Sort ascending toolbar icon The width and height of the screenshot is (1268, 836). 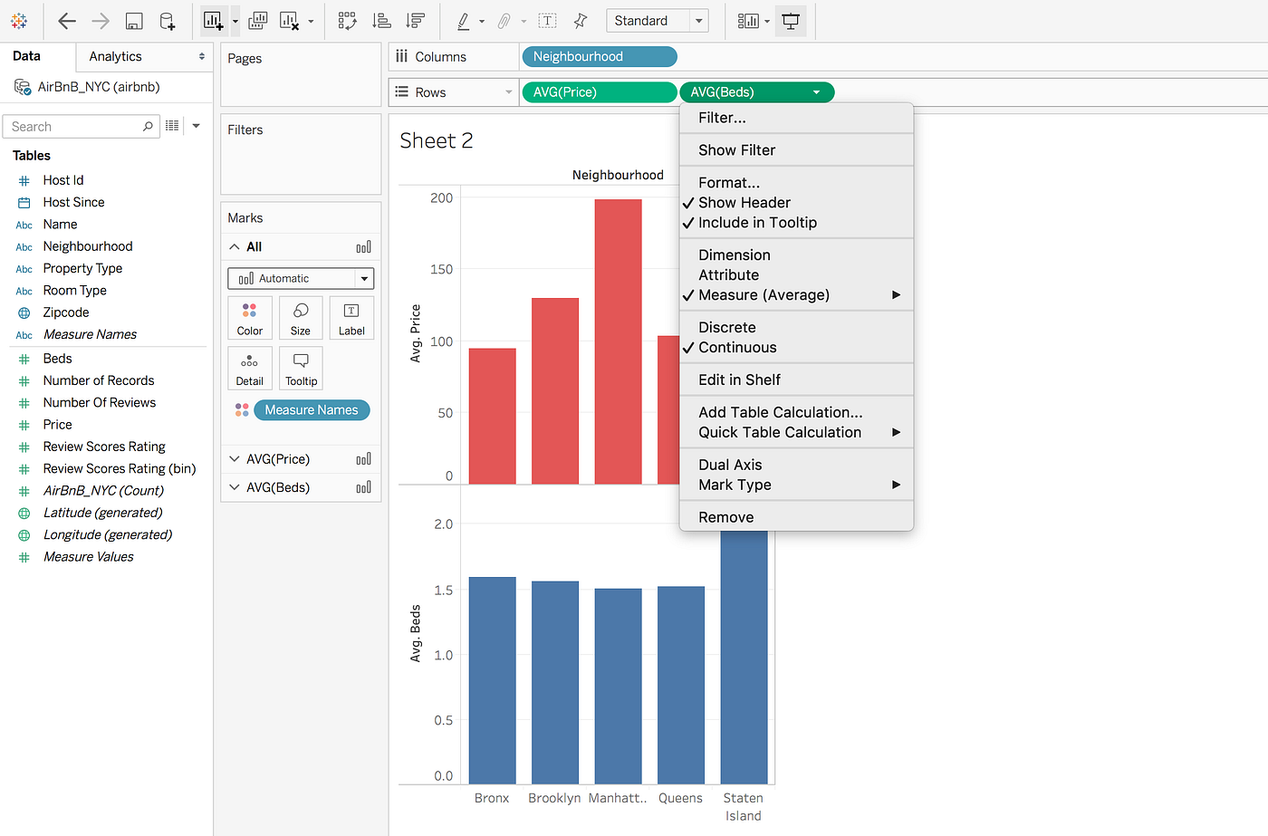[382, 21]
